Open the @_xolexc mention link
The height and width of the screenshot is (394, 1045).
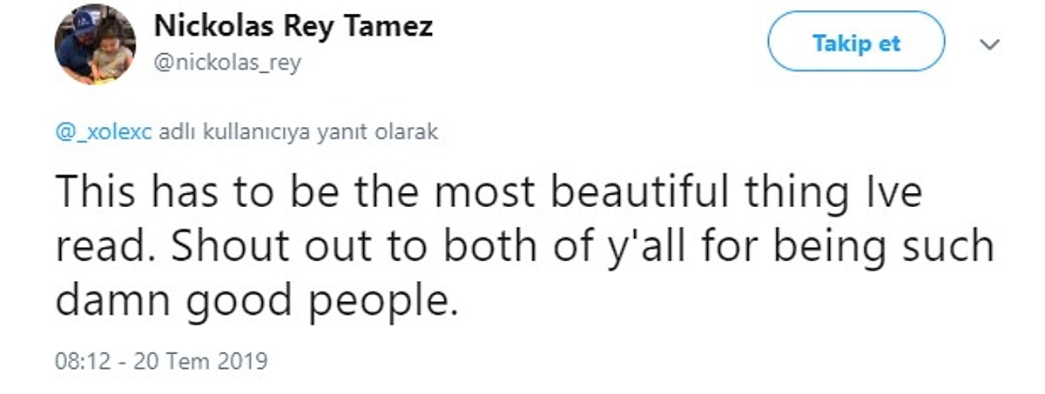coord(103,132)
